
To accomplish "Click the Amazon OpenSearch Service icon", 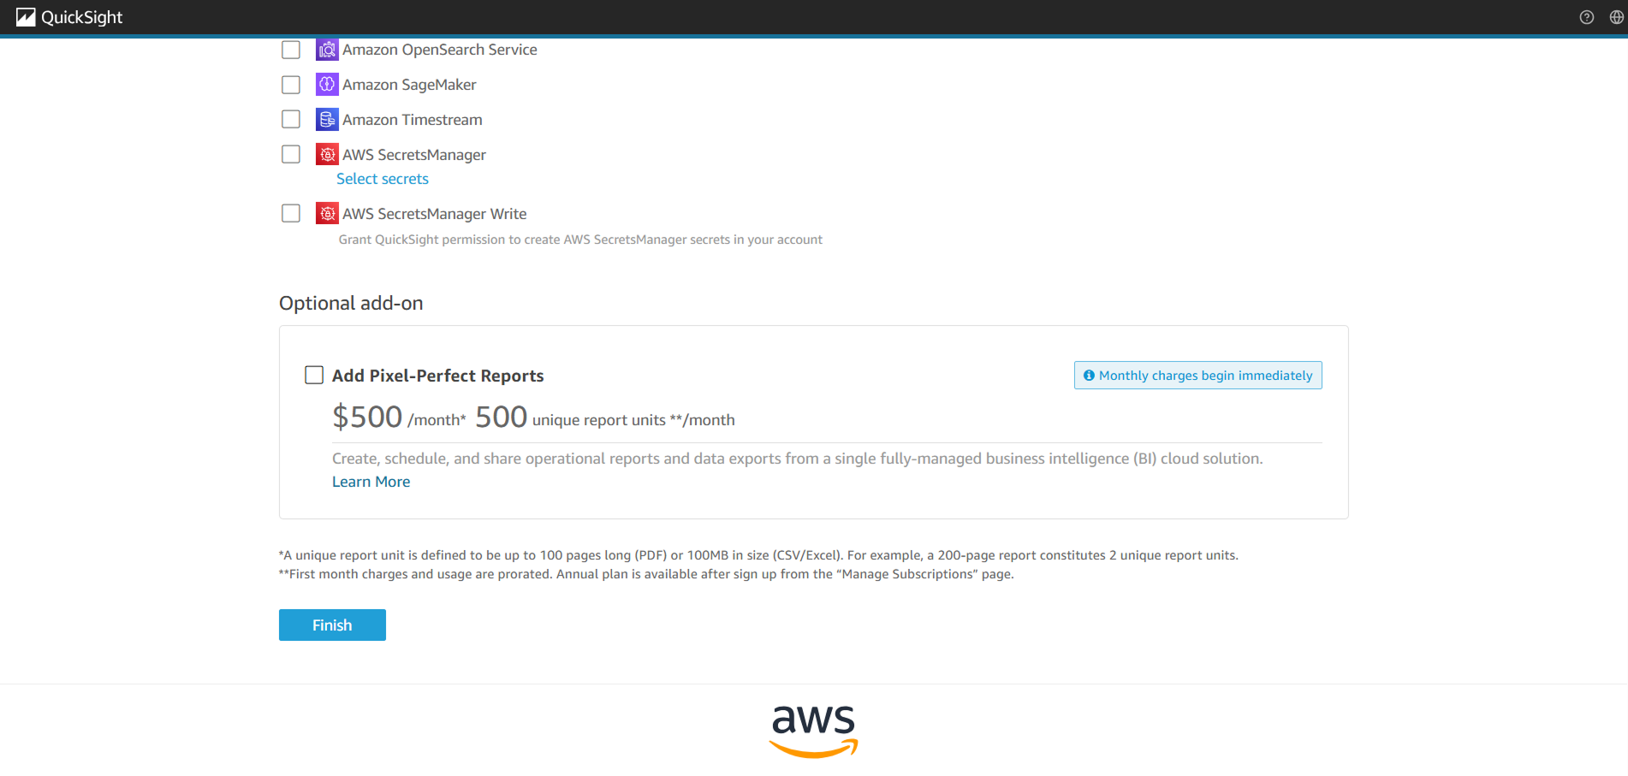I will [327, 50].
